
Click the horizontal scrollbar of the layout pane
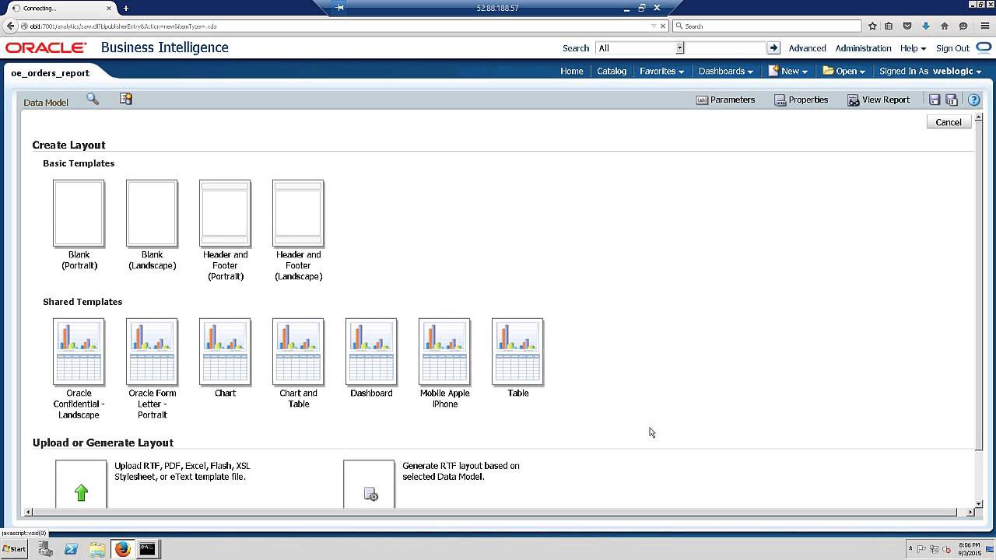[x=498, y=512]
